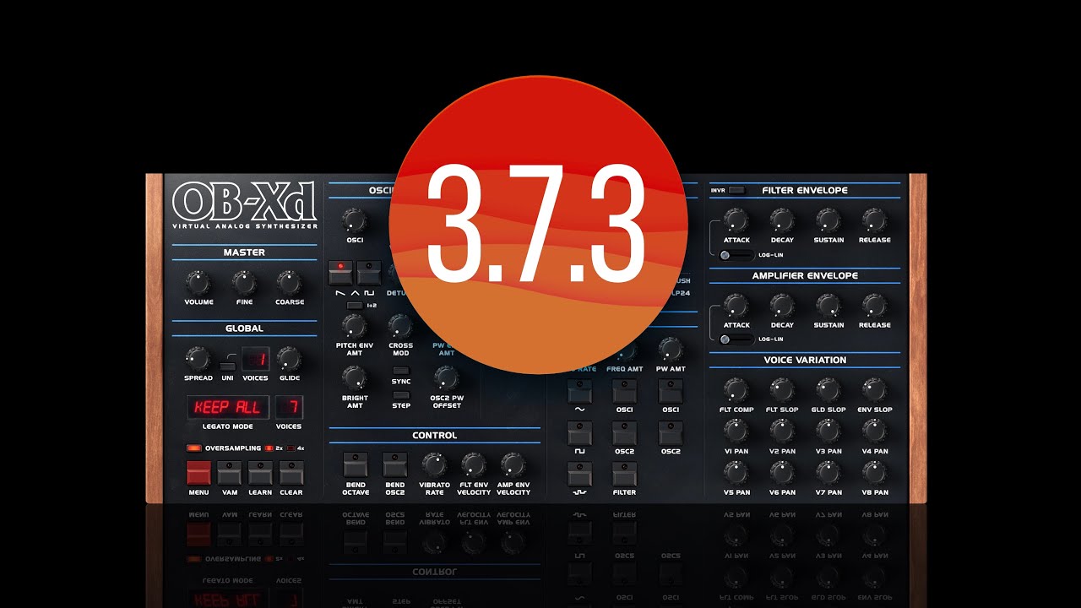Open the unison voices display showing 1
The image size is (1081, 608).
tap(256, 359)
